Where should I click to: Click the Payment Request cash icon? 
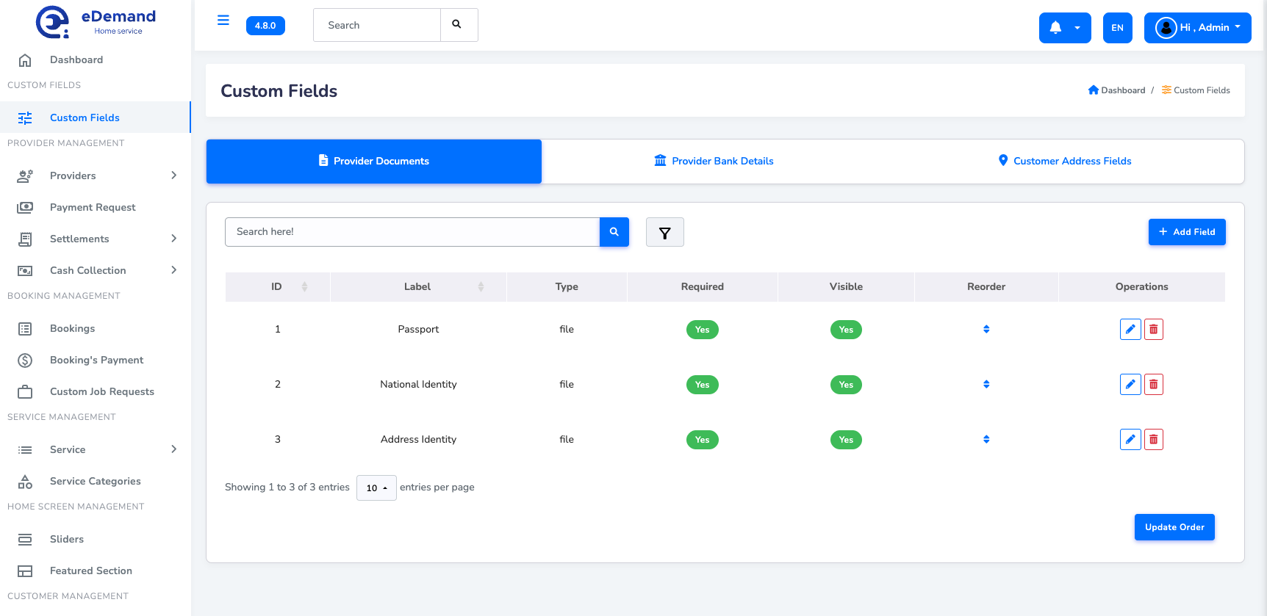[25, 207]
